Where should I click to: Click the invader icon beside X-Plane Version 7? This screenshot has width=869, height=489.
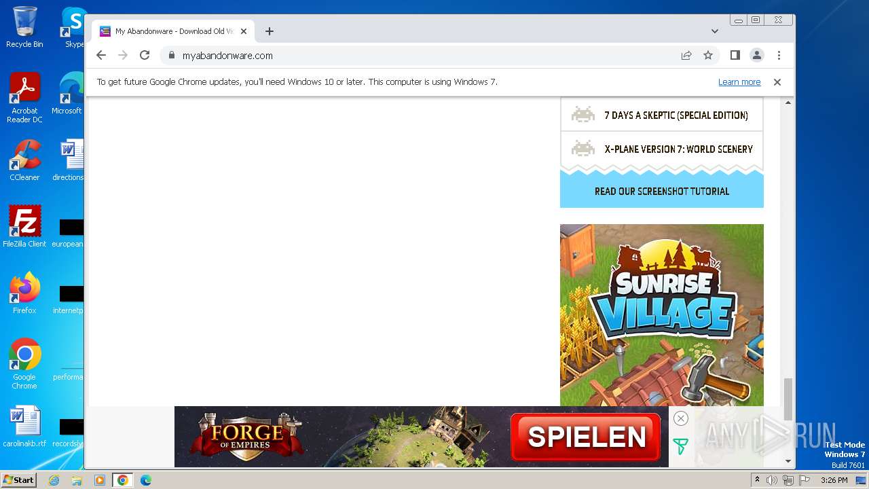[583, 148]
